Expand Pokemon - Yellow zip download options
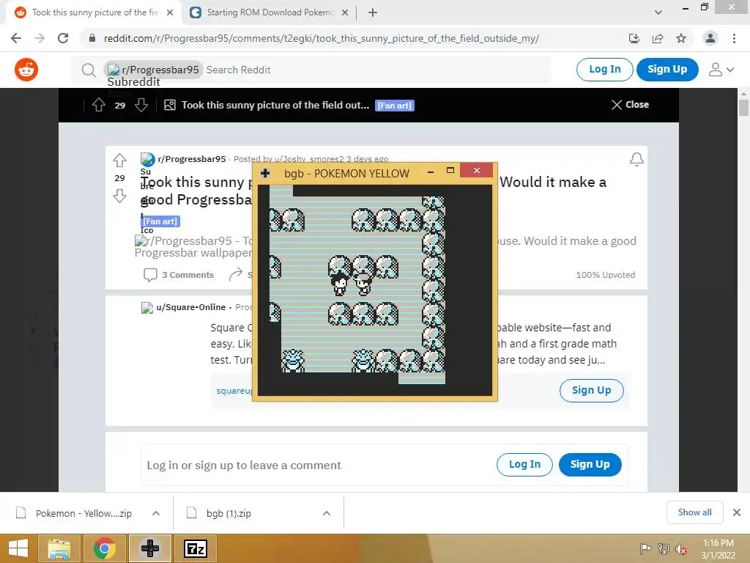750x563 pixels. point(156,513)
